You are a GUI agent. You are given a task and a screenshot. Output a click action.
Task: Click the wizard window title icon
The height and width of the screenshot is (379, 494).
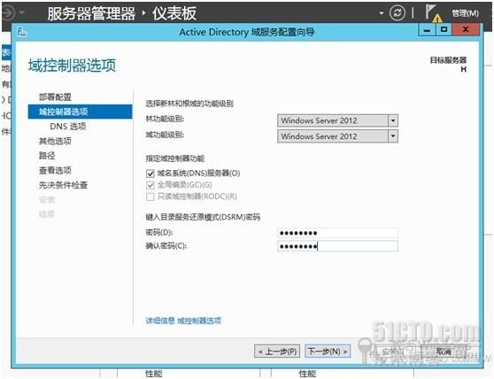[22, 32]
